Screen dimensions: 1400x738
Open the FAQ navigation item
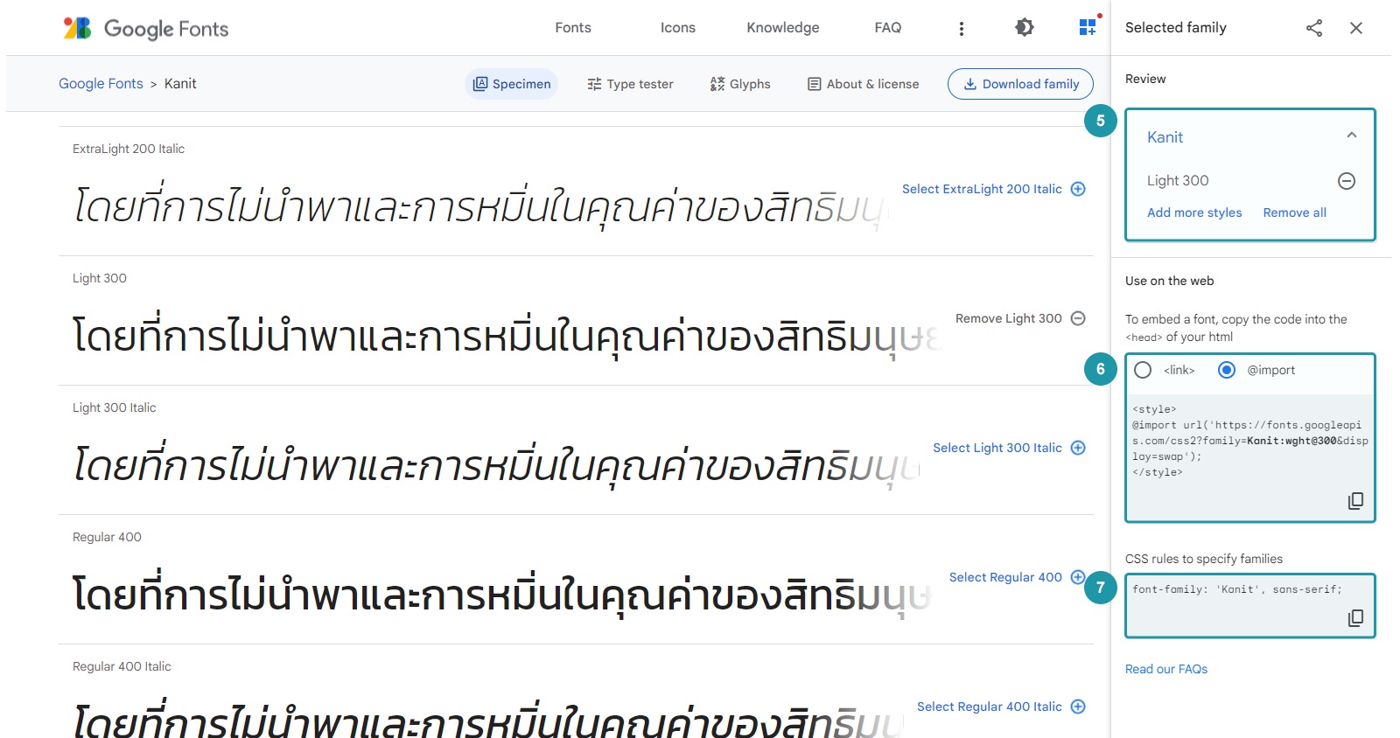click(x=888, y=28)
